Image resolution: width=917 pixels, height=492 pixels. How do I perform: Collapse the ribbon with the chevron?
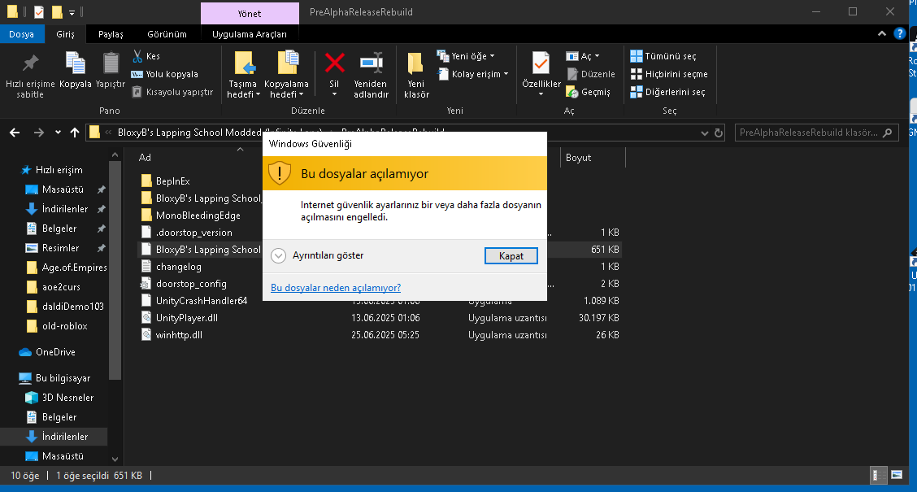(x=882, y=34)
